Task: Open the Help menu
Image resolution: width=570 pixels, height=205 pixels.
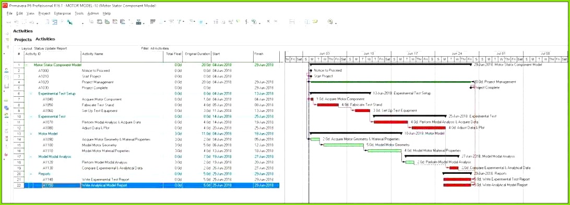Action: point(106,14)
